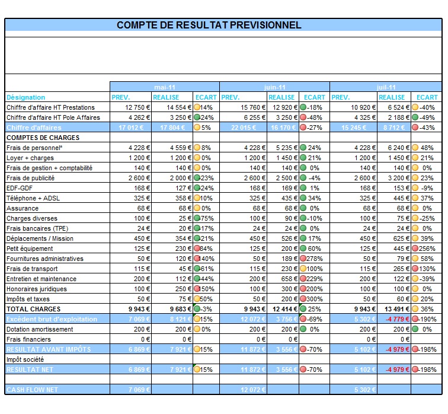Click the CASH FLOW NET row label
This screenshot has width=448, height=414.
(32, 390)
